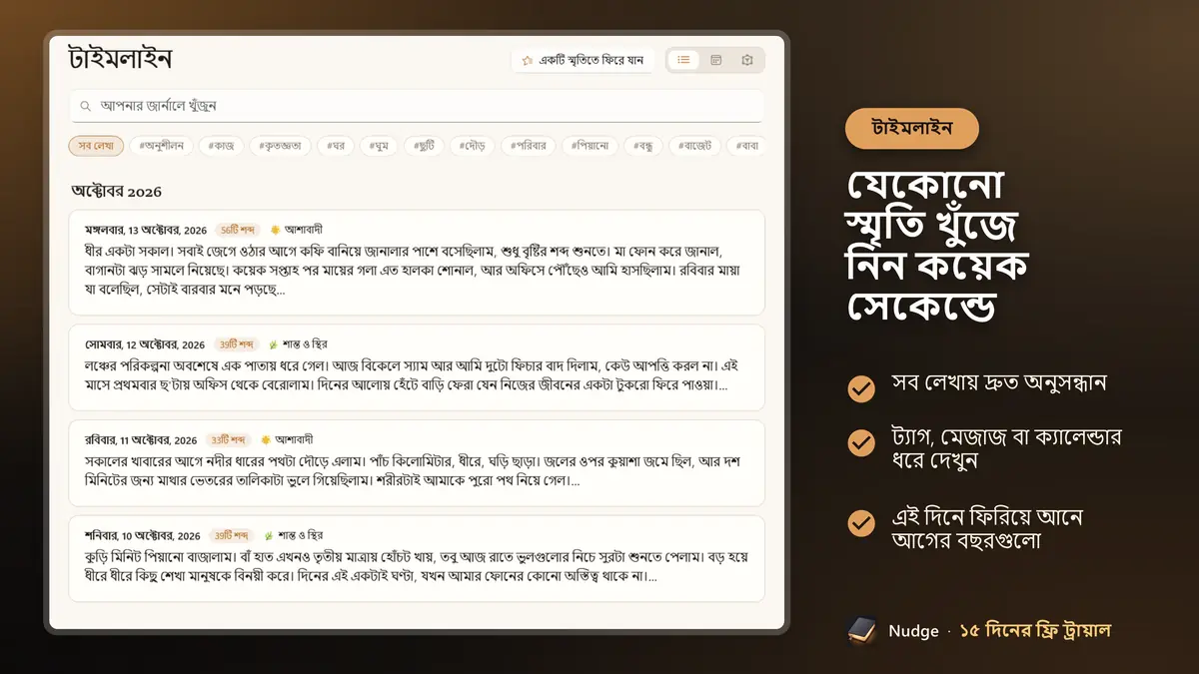Select the 'সব লেখা' filter chip
Viewport: 1199px width, 674px height.
click(x=96, y=146)
